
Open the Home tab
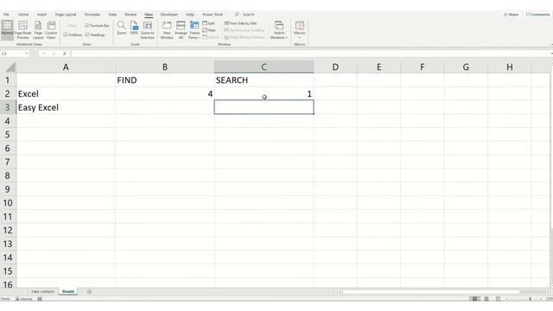pos(23,15)
